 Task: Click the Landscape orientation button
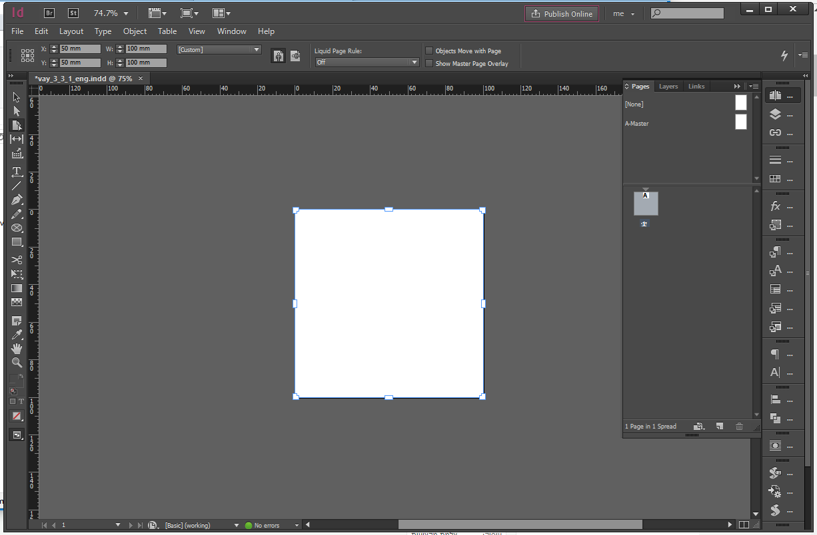tap(295, 57)
